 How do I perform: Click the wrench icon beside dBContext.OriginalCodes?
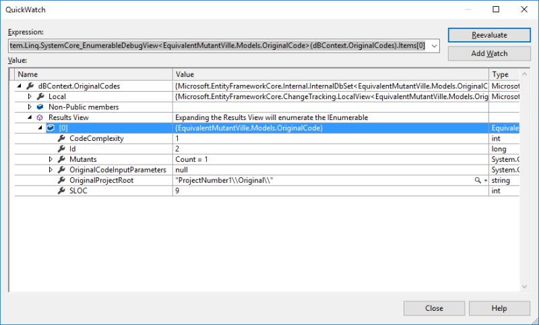coord(30,86)
